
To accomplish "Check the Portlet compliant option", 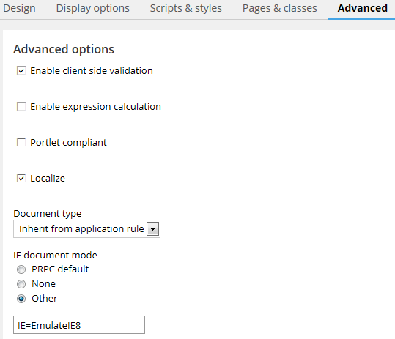I will tap(21, 143).
